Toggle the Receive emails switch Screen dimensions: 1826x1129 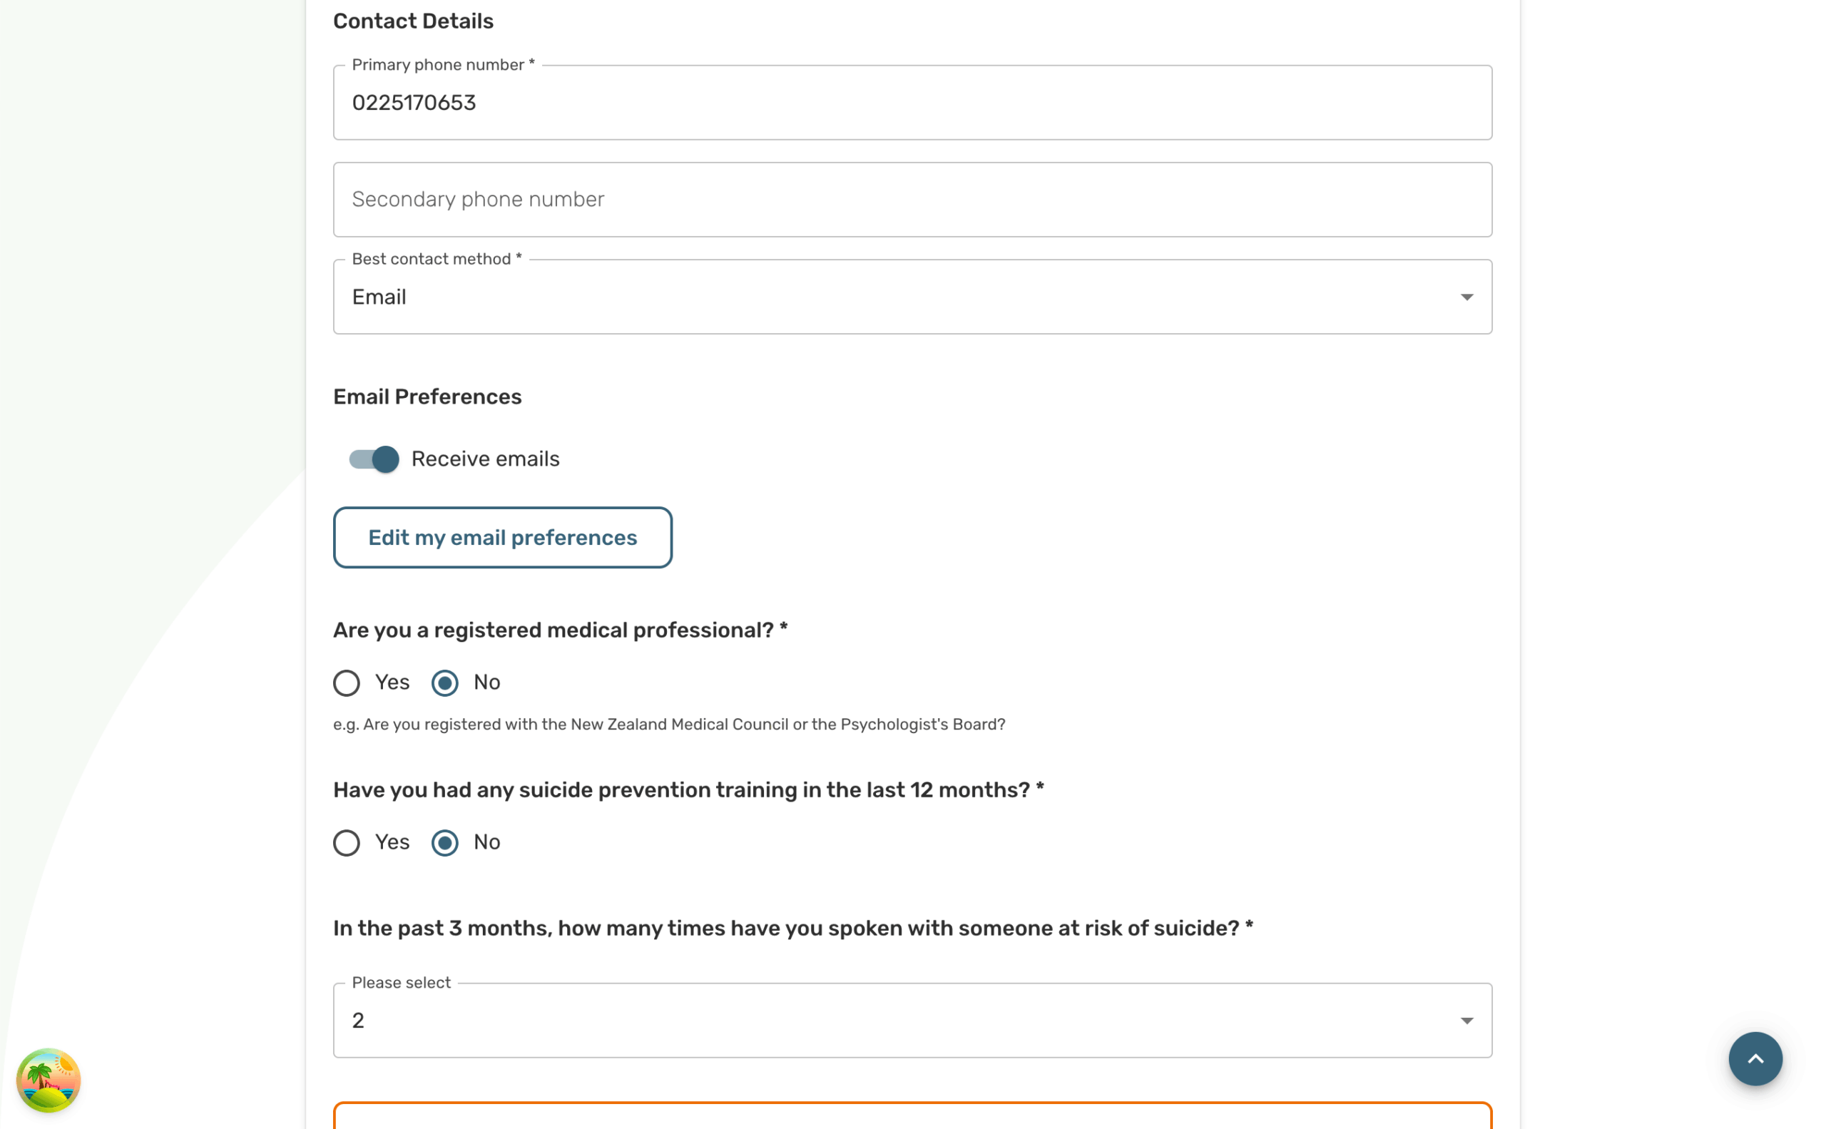tap(374, 459)
